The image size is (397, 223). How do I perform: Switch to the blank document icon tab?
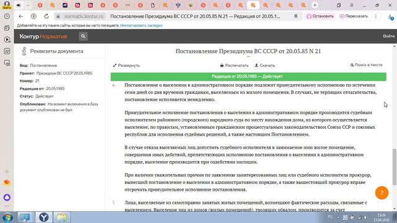(x=153, y=5)
